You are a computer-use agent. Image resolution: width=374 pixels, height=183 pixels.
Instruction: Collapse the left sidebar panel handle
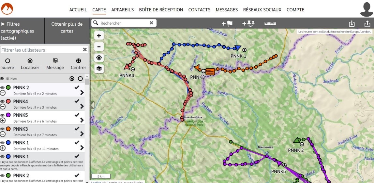pos(92,105)
